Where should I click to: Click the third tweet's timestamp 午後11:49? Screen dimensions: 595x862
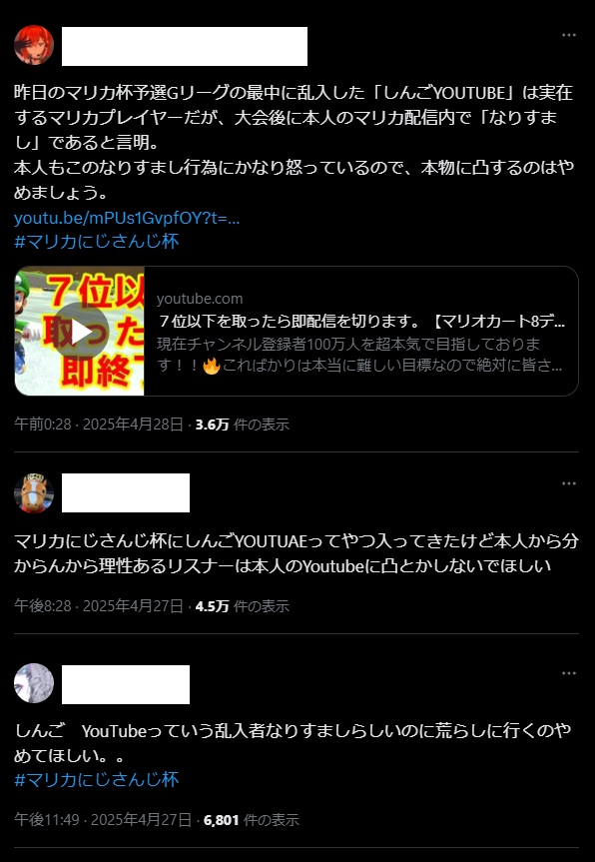click(47, 820)
